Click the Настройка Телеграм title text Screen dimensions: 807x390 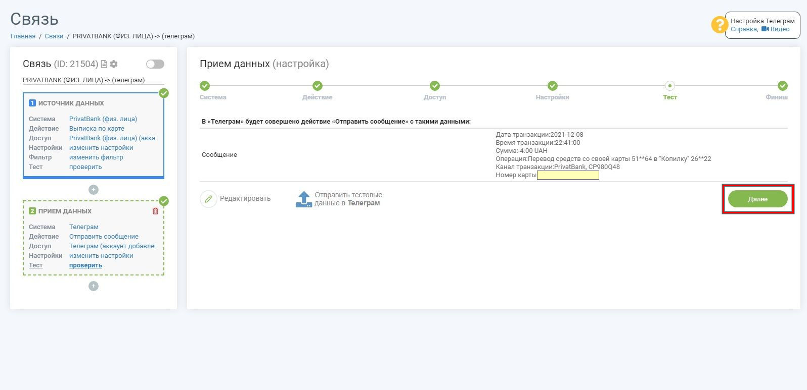pos(763,21)
